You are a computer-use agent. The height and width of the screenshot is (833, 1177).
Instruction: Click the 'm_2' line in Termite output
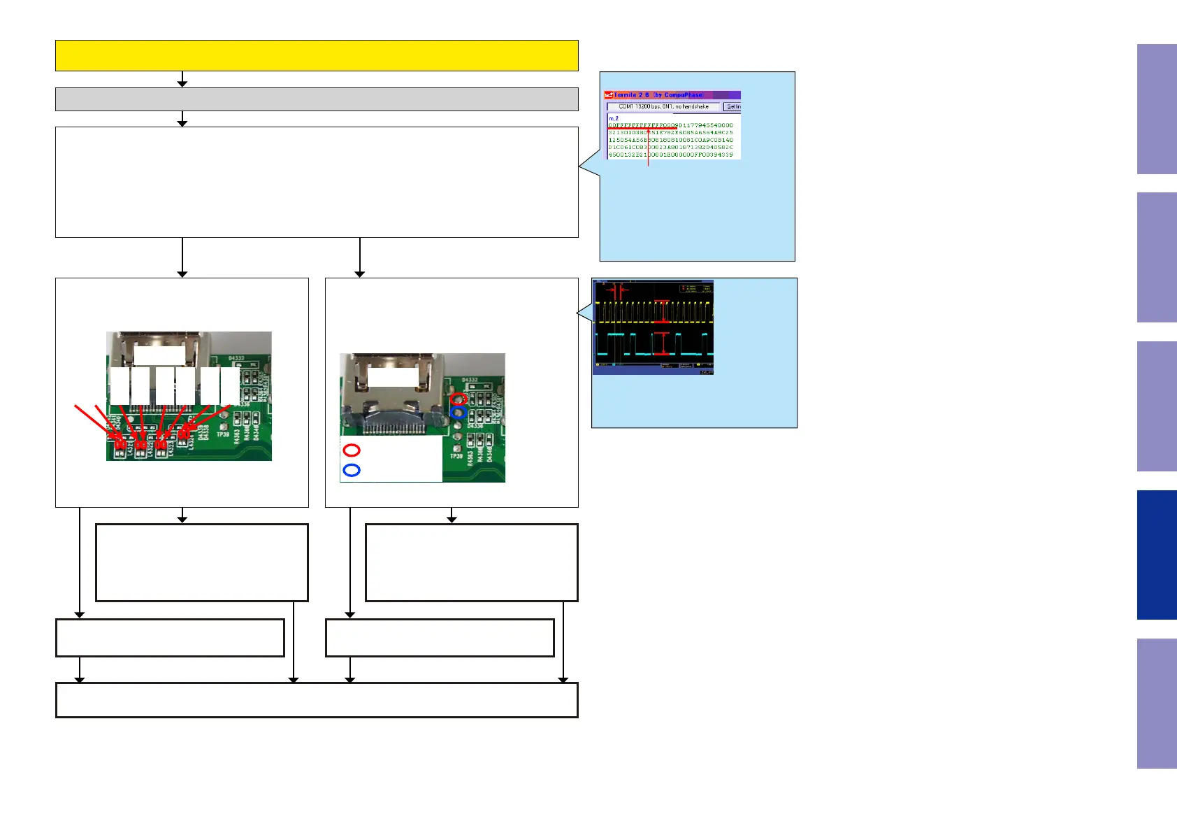coord(614,118)
